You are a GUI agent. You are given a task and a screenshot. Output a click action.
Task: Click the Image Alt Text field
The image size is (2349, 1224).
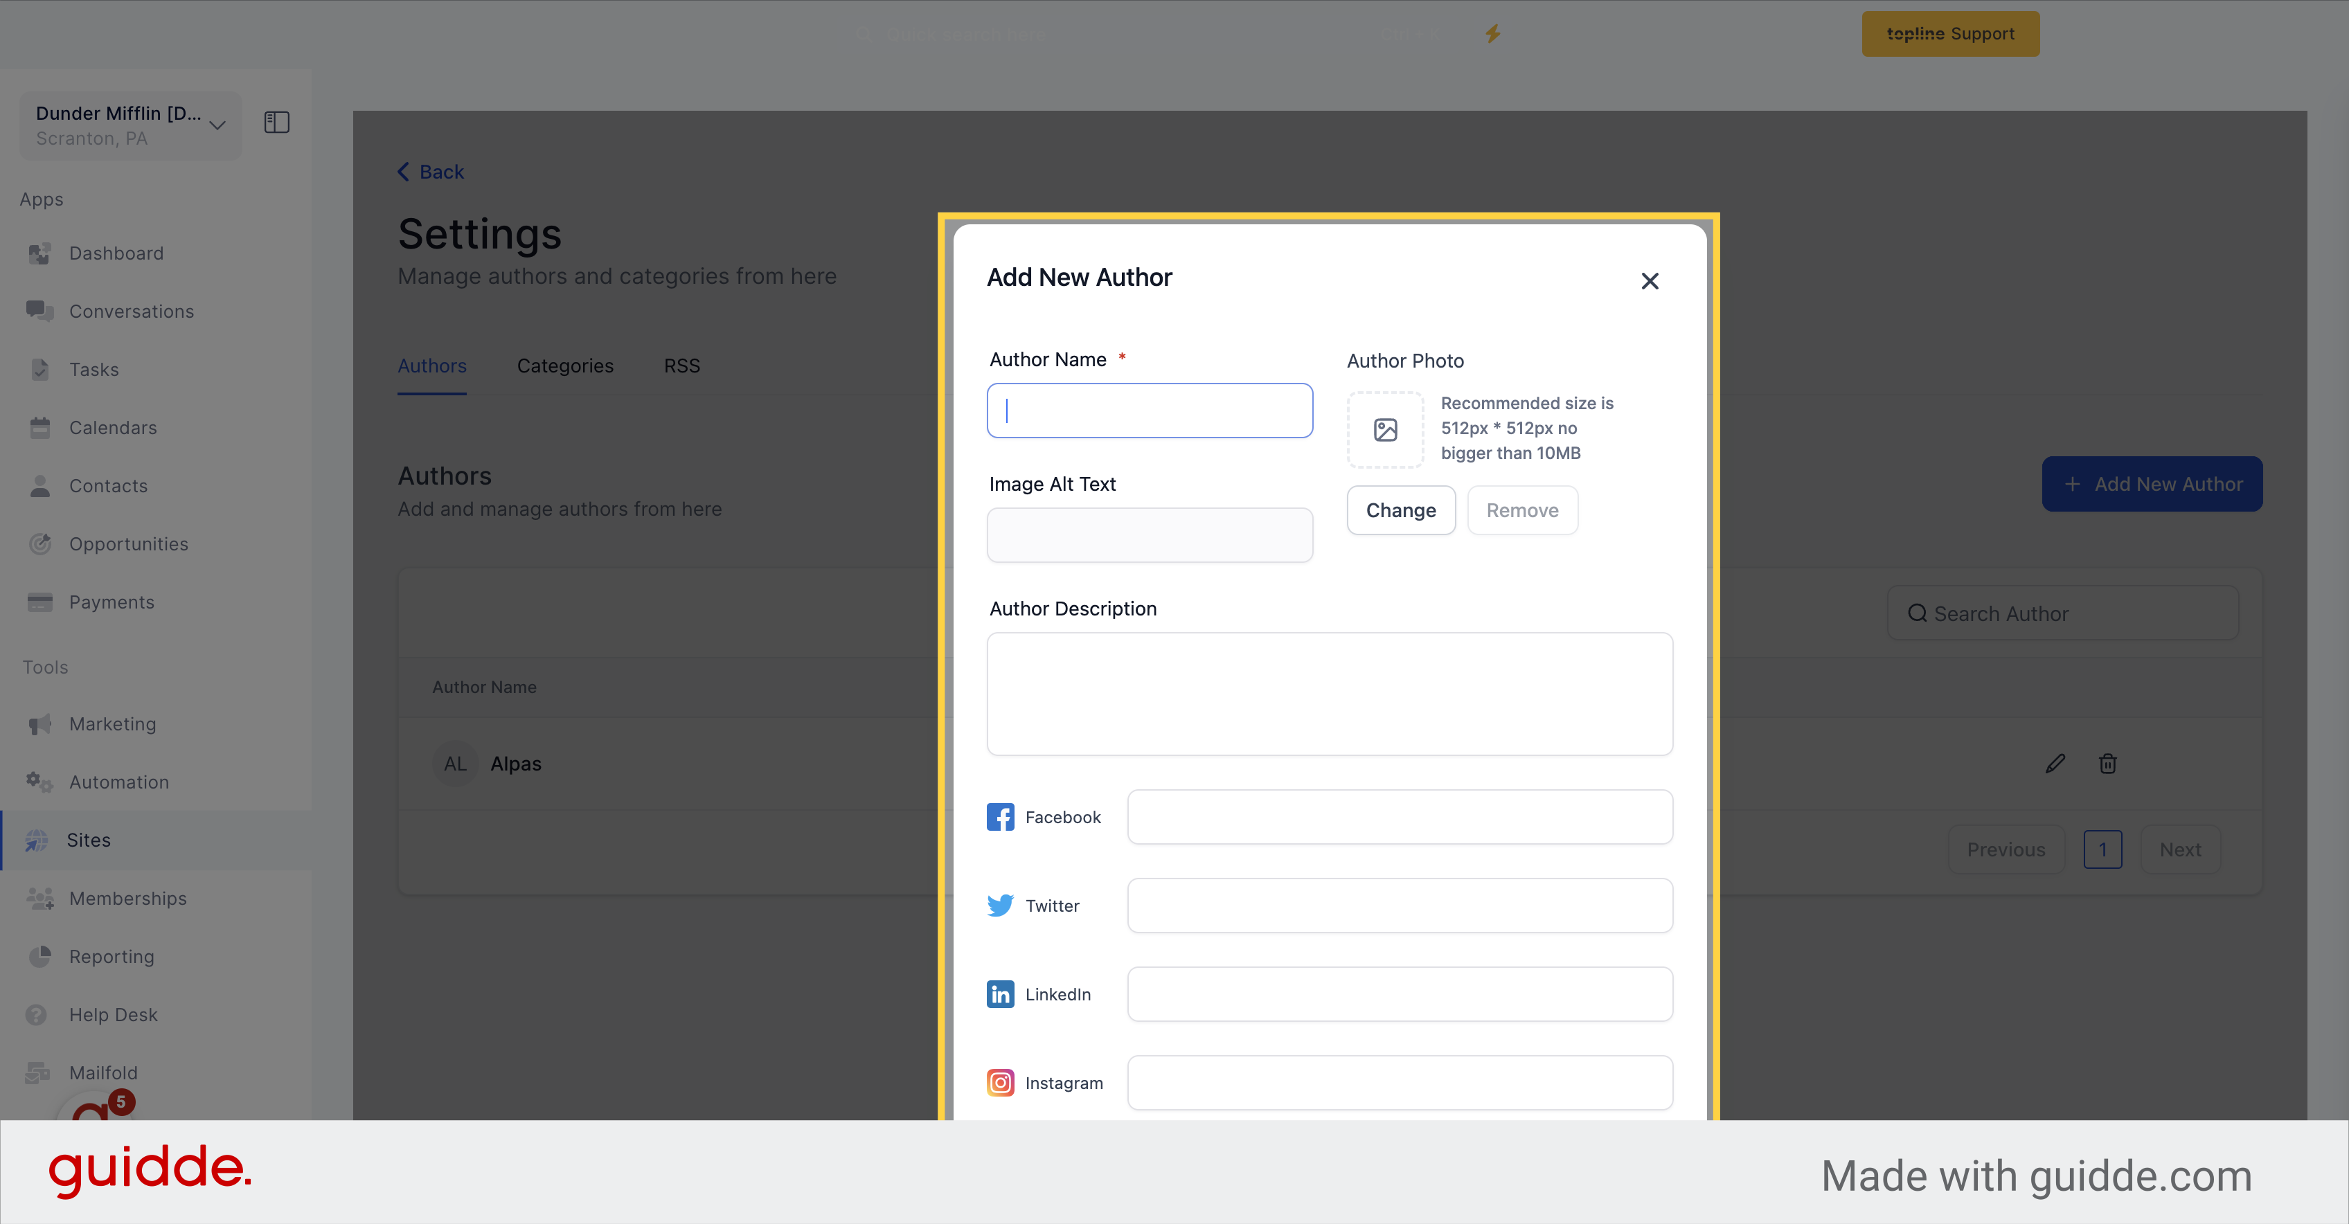tap(1150, 535)
